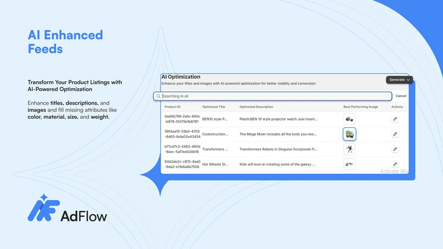443x249 pixels.
Task: Edit the Hot Wheels product row
Action: pyautogui.click(x=395, y=164)
